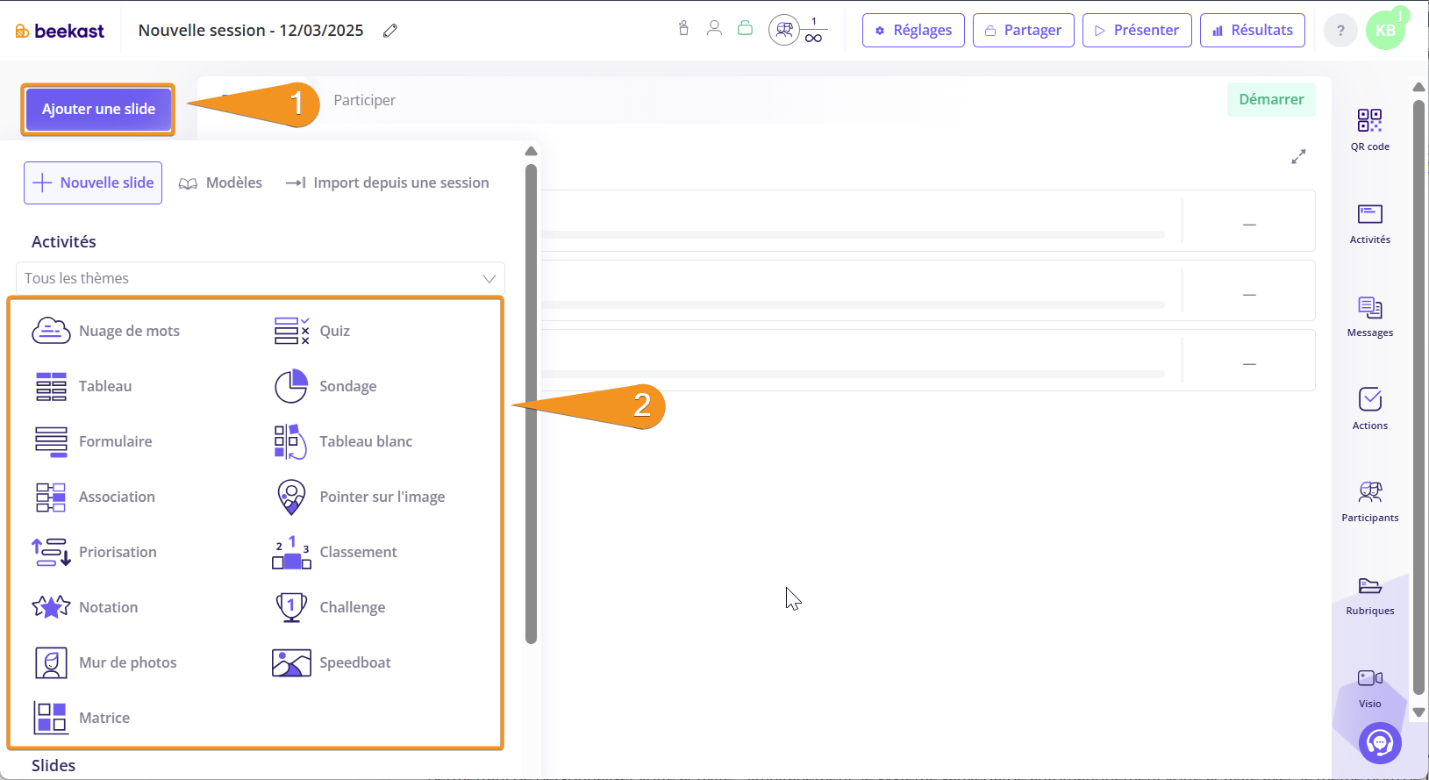Image resolution: width=1429 pixels, height=780 pixels.
Task: Toggle the green lock session icon
Action: pyautogui.click(x=745, y=28)
